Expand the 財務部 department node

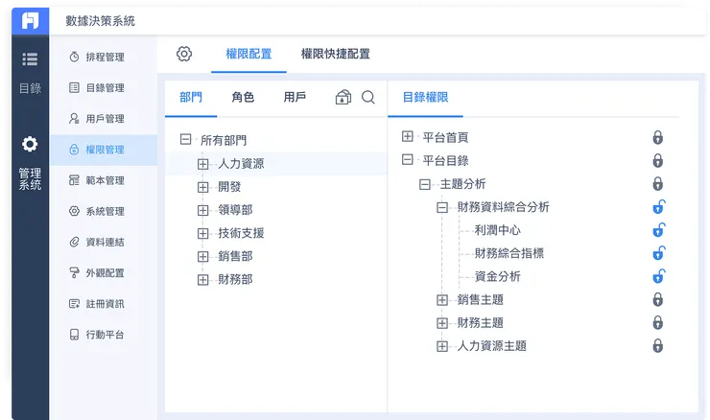coord(202,280)
